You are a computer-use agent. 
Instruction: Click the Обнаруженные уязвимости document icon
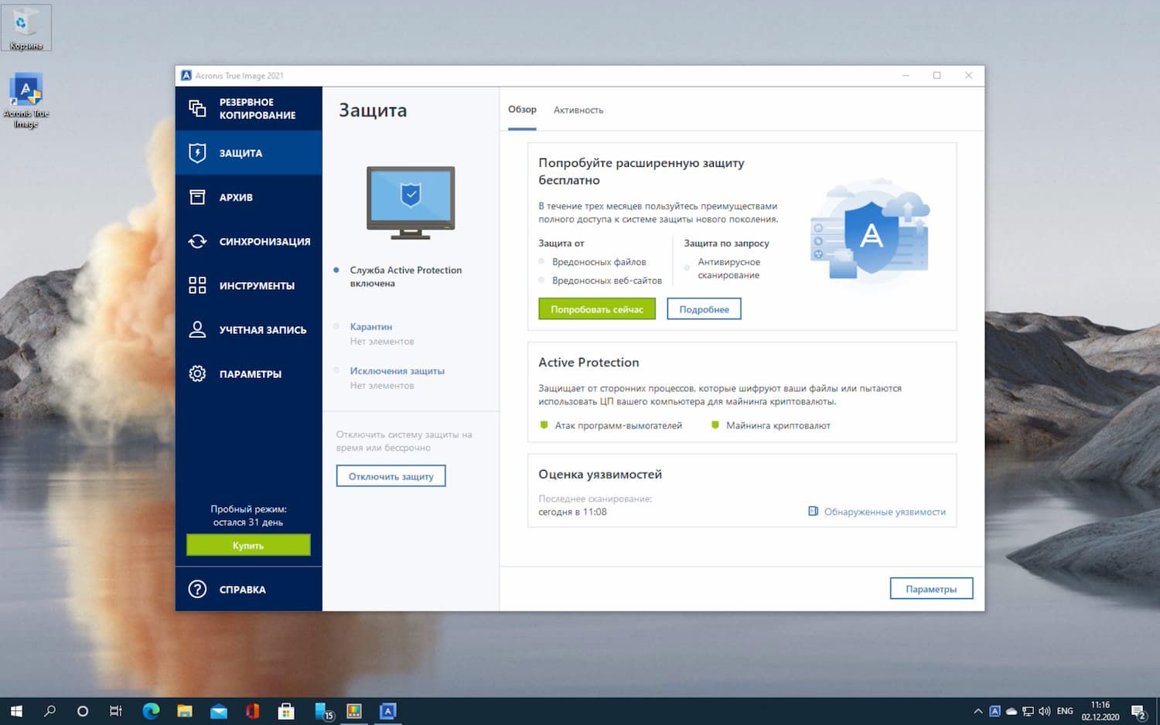813,511
